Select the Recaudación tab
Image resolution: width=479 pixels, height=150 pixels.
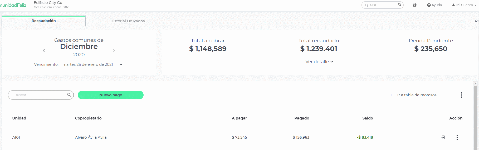43,21
